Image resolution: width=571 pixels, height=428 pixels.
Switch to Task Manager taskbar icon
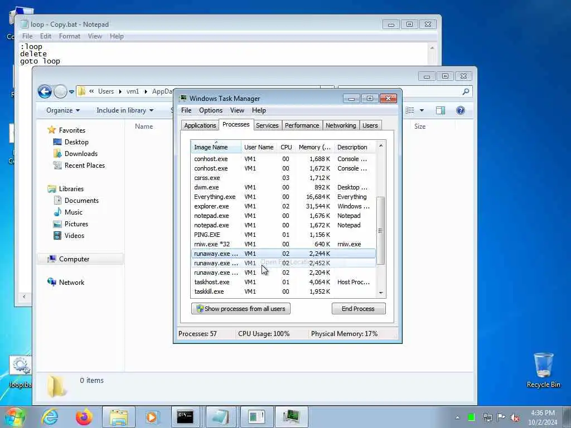[x=291, y=417]
